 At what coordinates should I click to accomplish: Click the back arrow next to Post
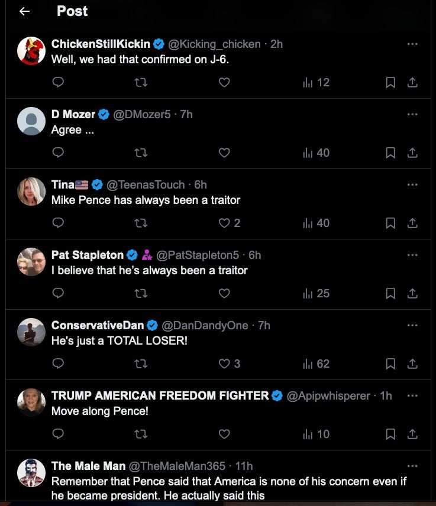click(x=24, y=12)
